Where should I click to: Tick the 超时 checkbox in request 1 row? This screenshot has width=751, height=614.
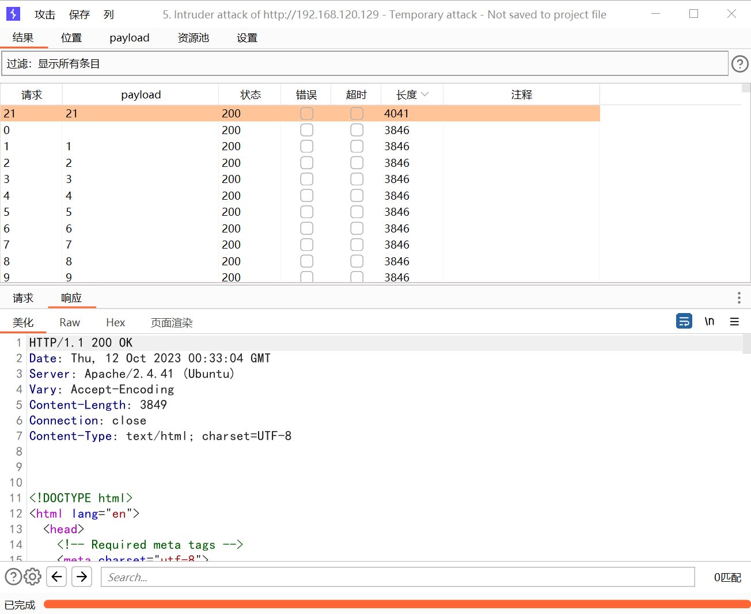pos(357,146)
